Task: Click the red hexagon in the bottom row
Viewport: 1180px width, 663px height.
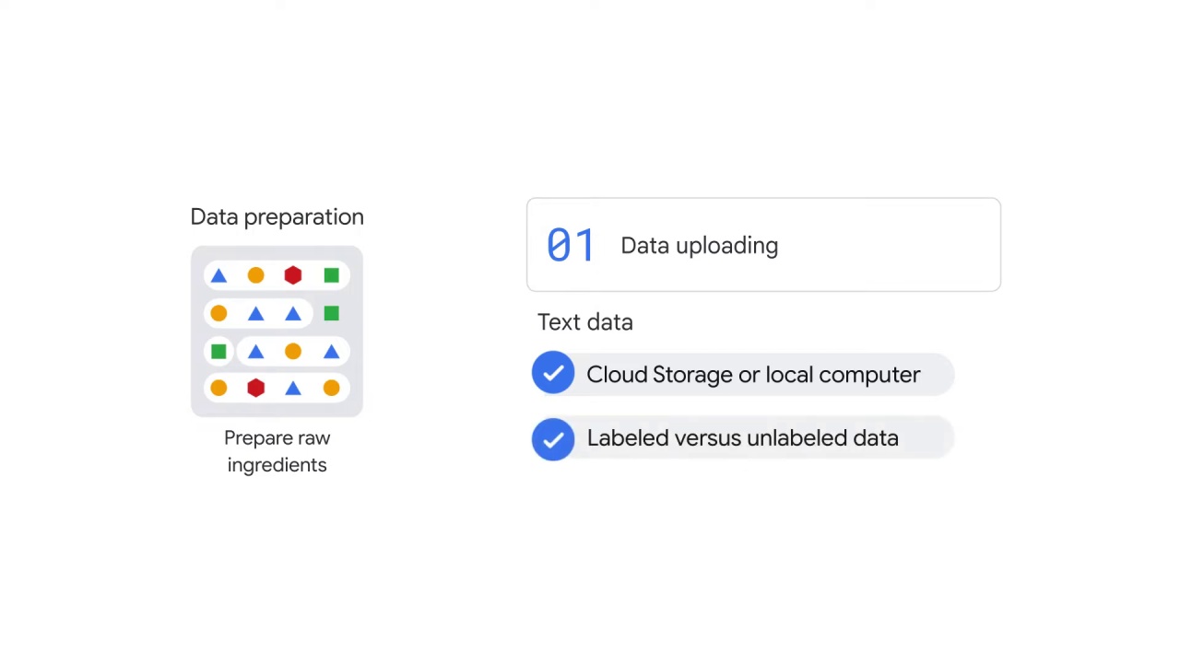Action: click(x=255, y=389)
